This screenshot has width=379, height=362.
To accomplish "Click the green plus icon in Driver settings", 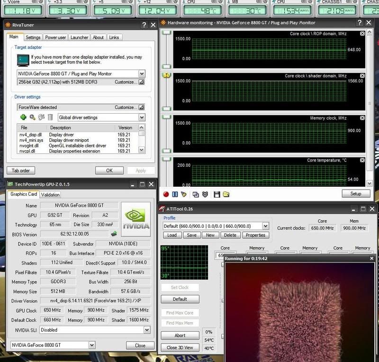I will click(x=23, y=117).
